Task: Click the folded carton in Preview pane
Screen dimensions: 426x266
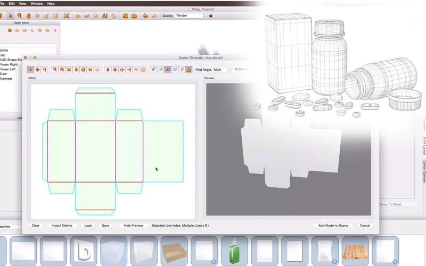Action: (291, 153)
